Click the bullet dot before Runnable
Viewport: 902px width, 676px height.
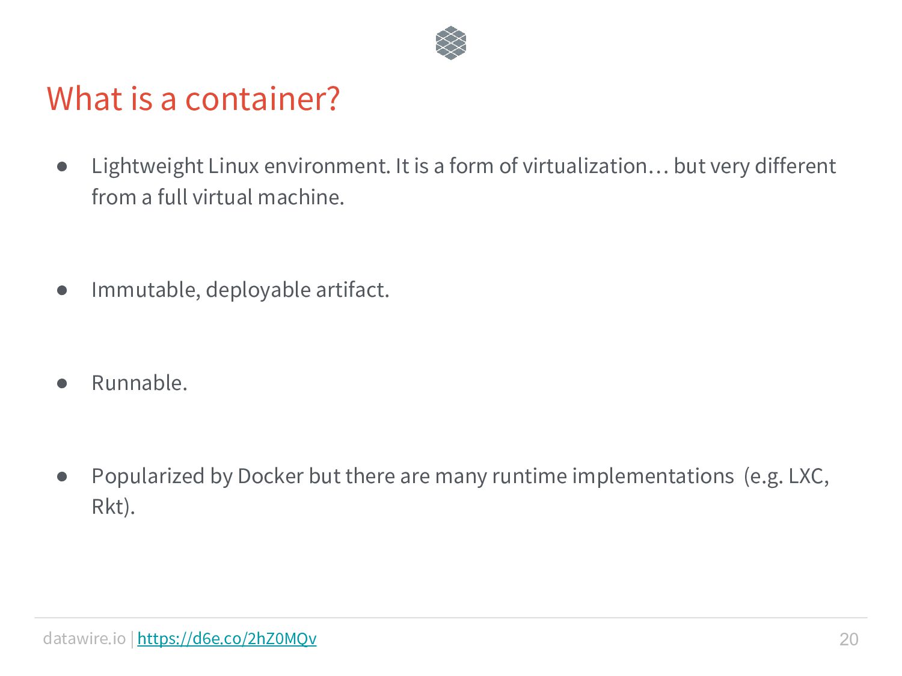point(62,383)
